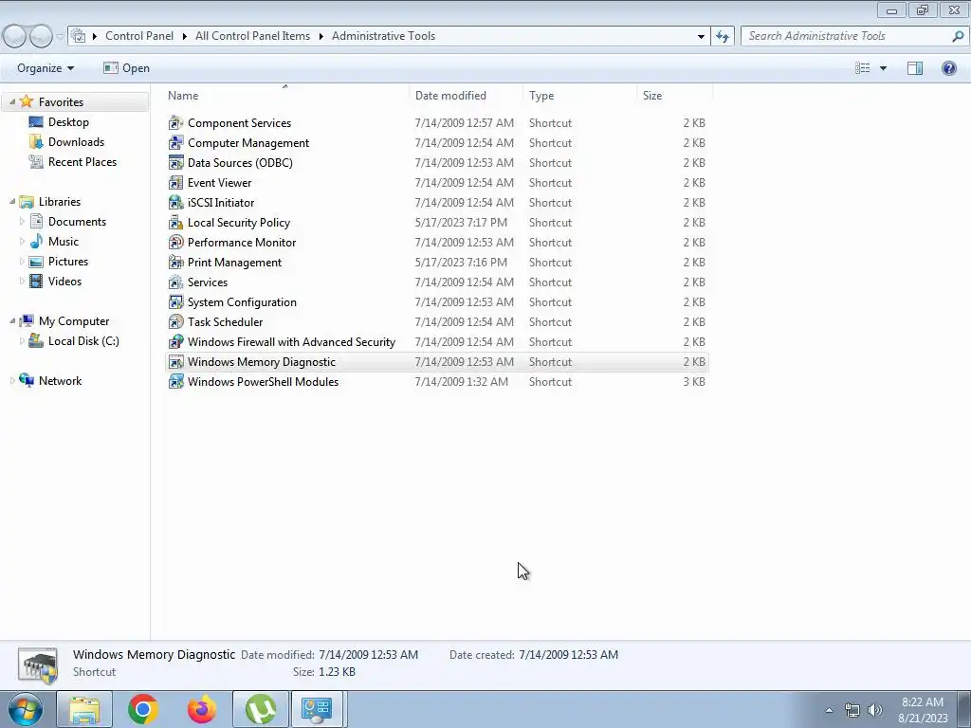Switch to the Administrative Tools taskbar window

point(317,709)
